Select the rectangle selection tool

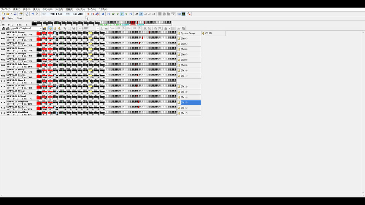pyautogui.click(x=69, y=28)
